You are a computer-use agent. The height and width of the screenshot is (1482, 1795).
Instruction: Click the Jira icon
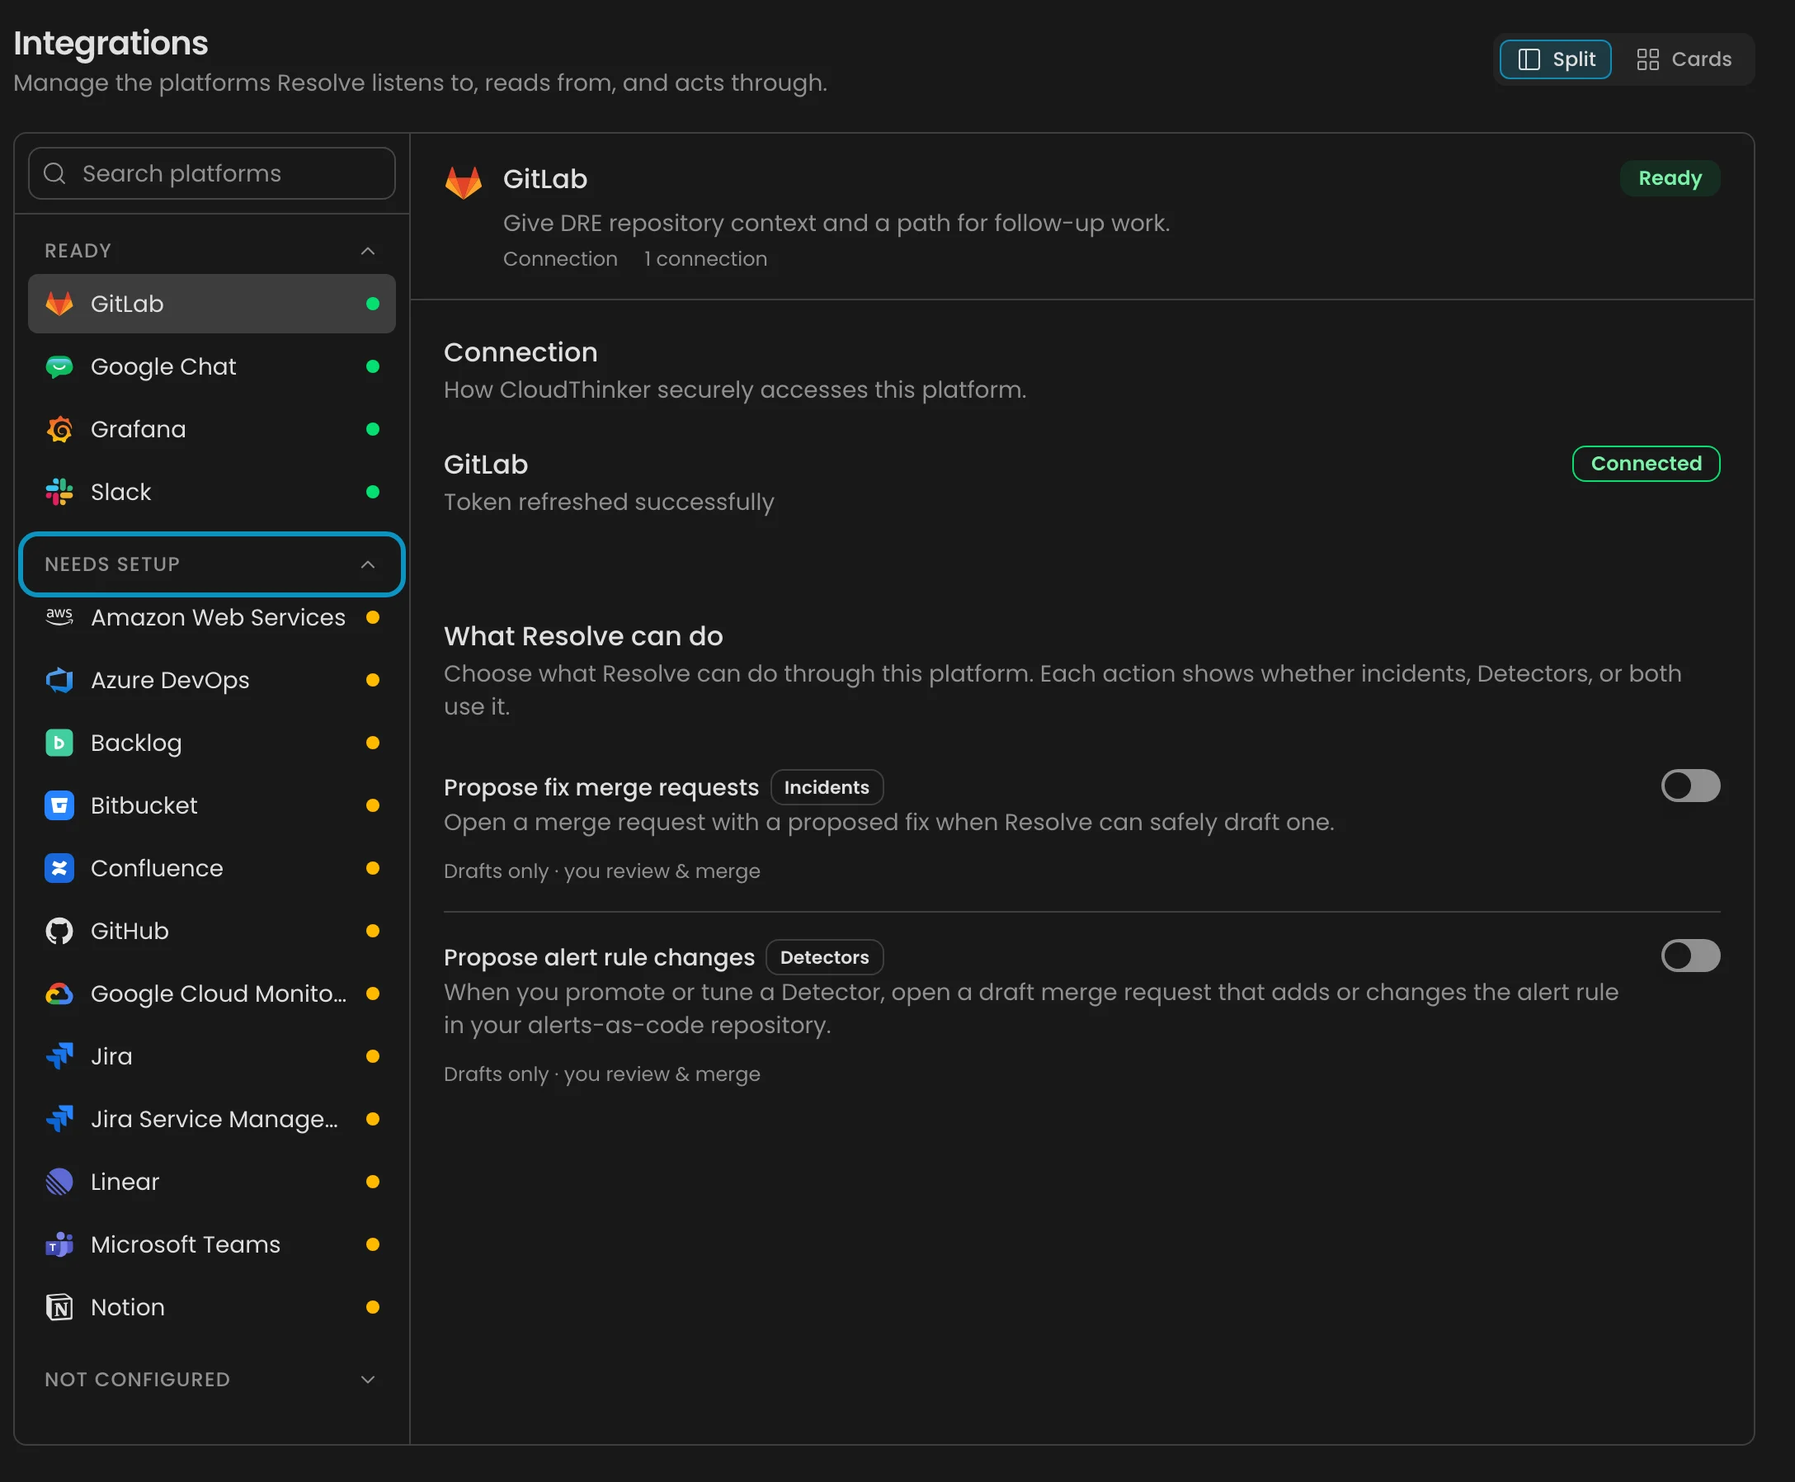tap(59, 1057)
